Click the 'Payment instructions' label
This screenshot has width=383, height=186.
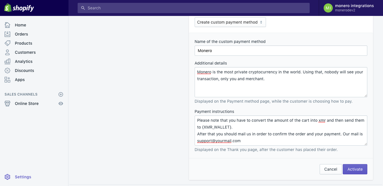(x=214, y=111)
